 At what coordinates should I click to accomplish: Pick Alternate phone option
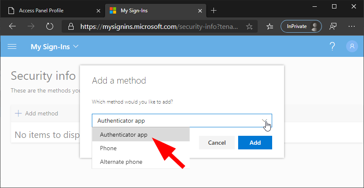point(121,162)
